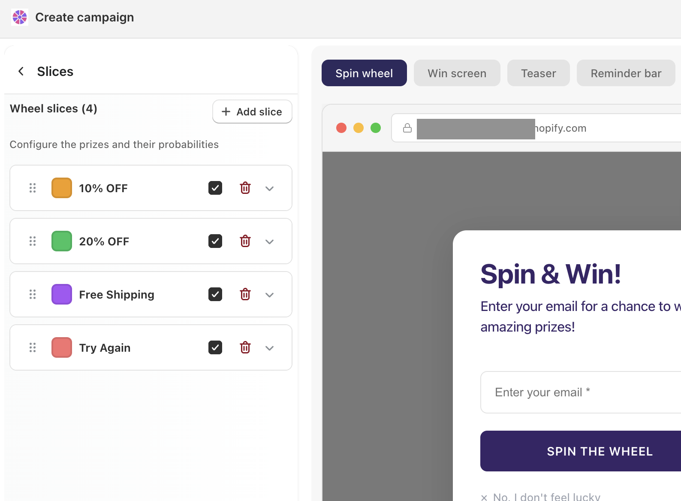Open the Try Again slice chevron
The width and height of the screenshot is (681, 501).
tap(269, 348)
